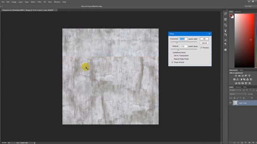Select the Repeat Edge Pixels option
The image size is (257, 144).
[172, 59]
